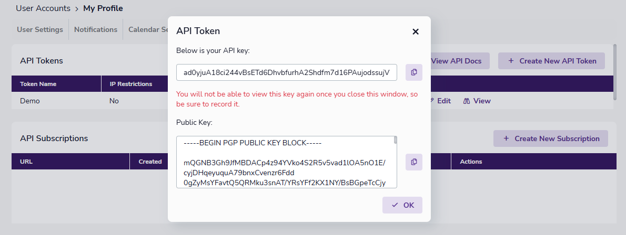Click the API Tokens panel scrollbar
The width and height of the screenshot is (626, 235).
[614, 71]
